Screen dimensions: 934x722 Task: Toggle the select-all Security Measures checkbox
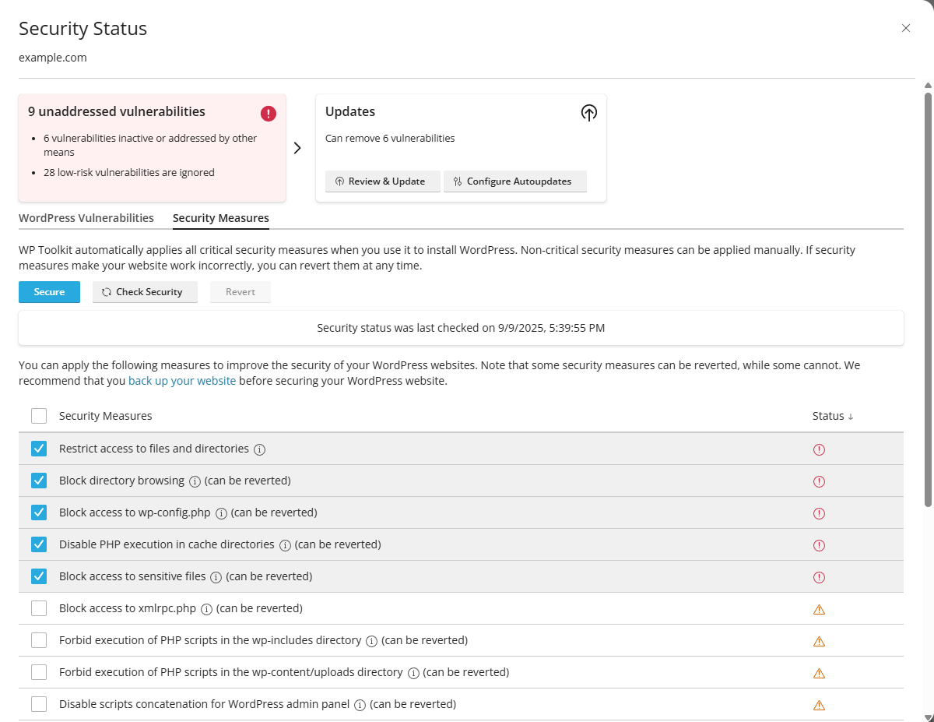coord(39,416)
